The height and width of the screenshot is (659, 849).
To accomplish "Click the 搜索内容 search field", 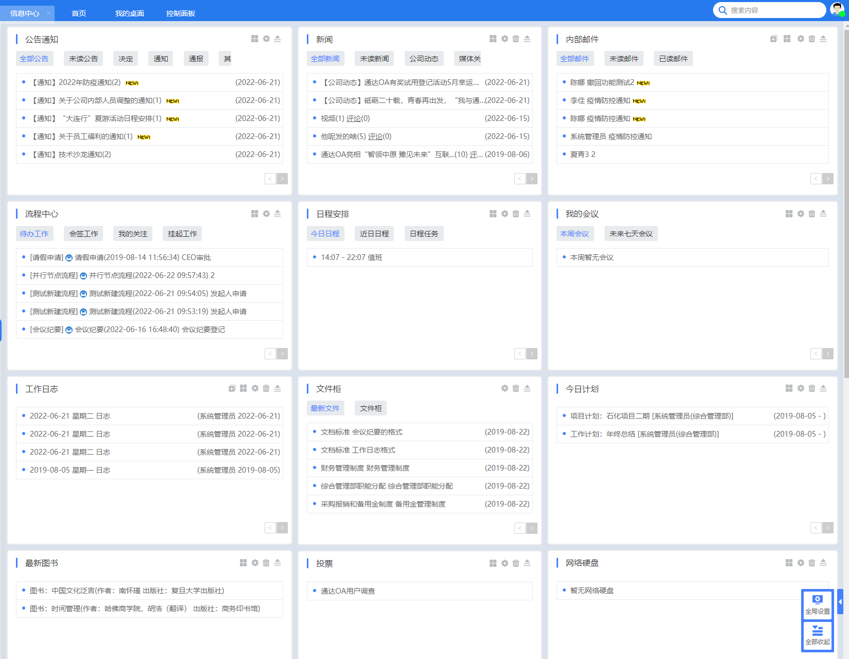I will click(x=772, y=10).
